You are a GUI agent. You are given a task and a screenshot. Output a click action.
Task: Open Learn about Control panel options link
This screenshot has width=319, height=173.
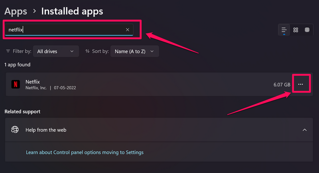click(85, 152)
